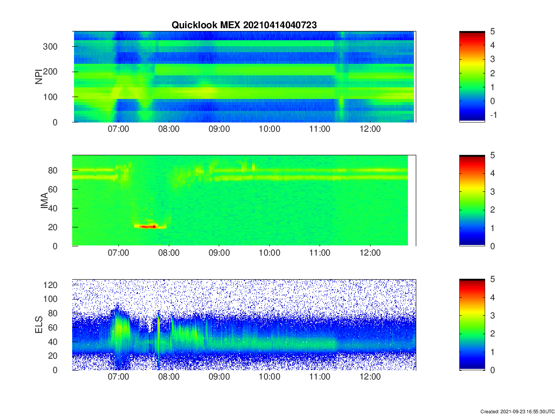This screenshot has height=416, width=555.
Task: Click the 10:00 tick under ELS plot
Action: [x=270, y=377]
